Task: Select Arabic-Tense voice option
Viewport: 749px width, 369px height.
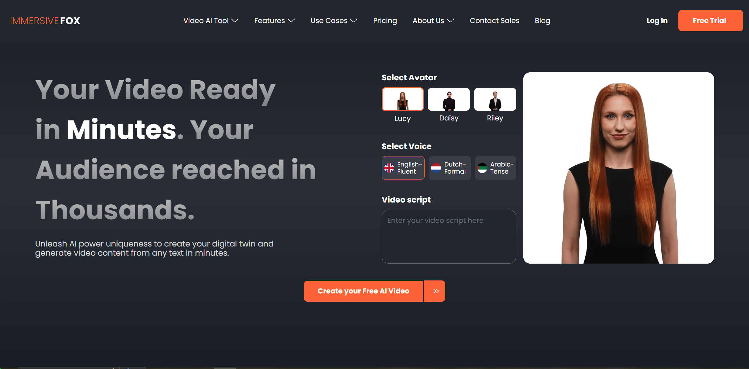Action: 495,168
